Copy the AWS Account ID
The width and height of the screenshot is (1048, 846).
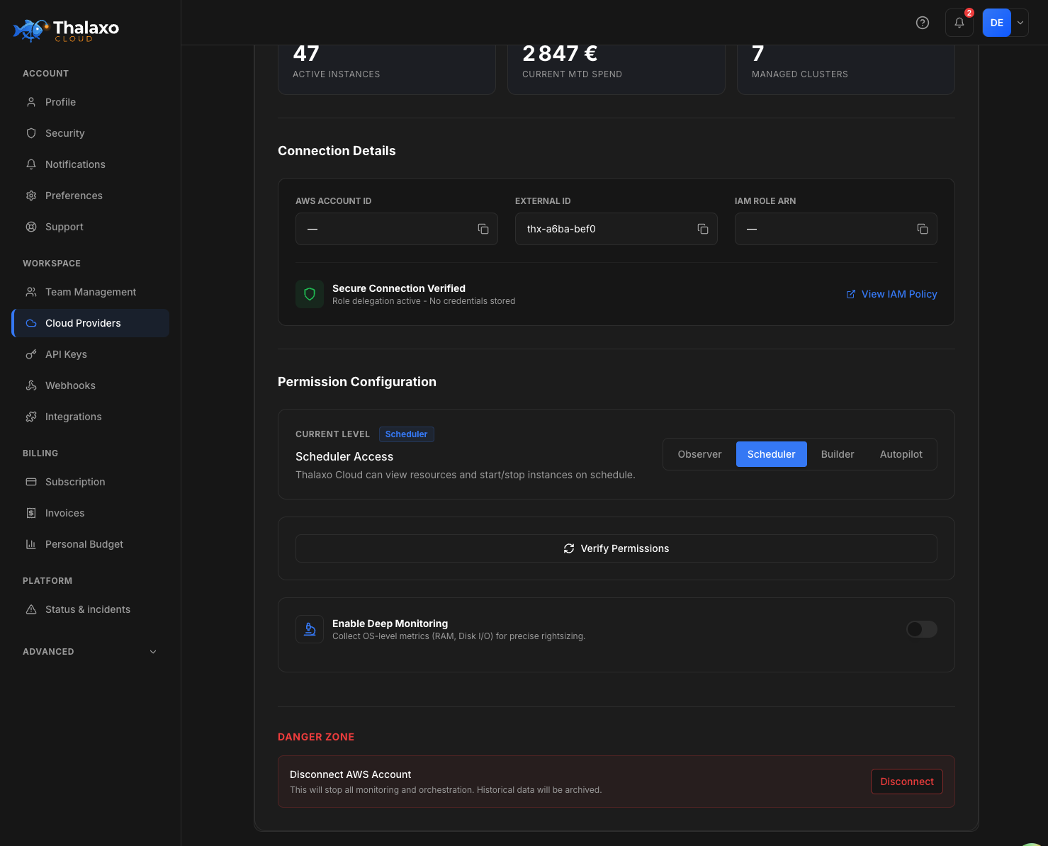483,229
